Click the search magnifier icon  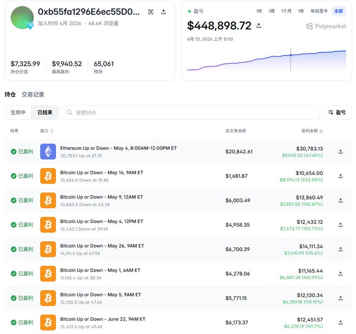70,113
